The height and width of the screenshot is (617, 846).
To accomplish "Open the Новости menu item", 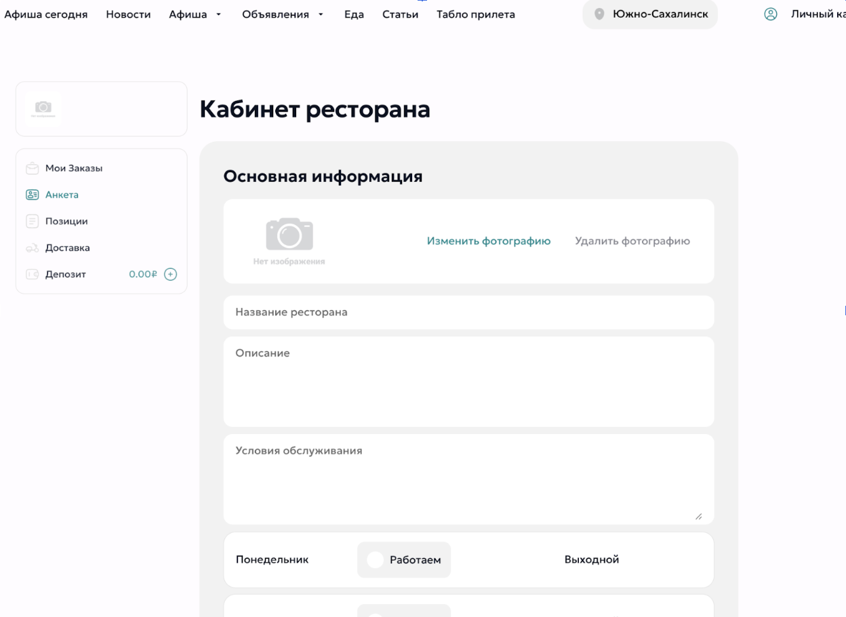I will point(128,14).
